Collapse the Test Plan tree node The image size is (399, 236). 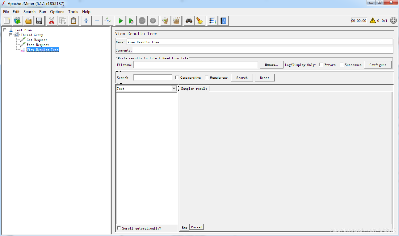(5, 30)
